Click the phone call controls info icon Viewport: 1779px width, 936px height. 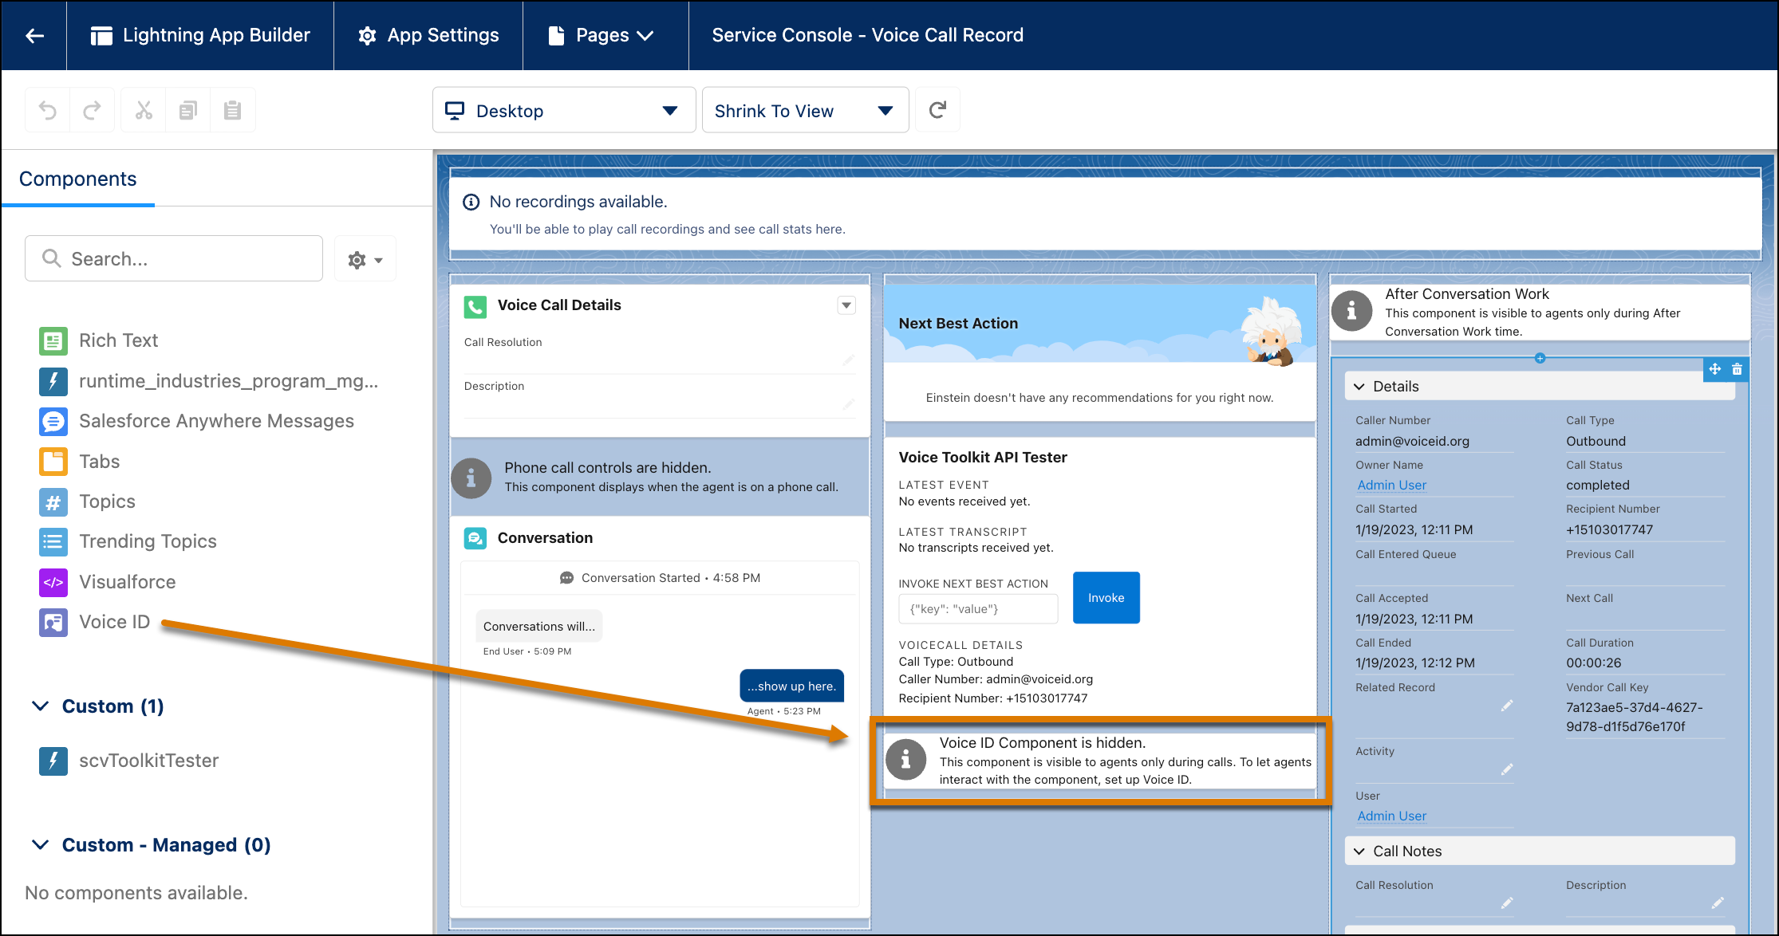tap(471, 478)
